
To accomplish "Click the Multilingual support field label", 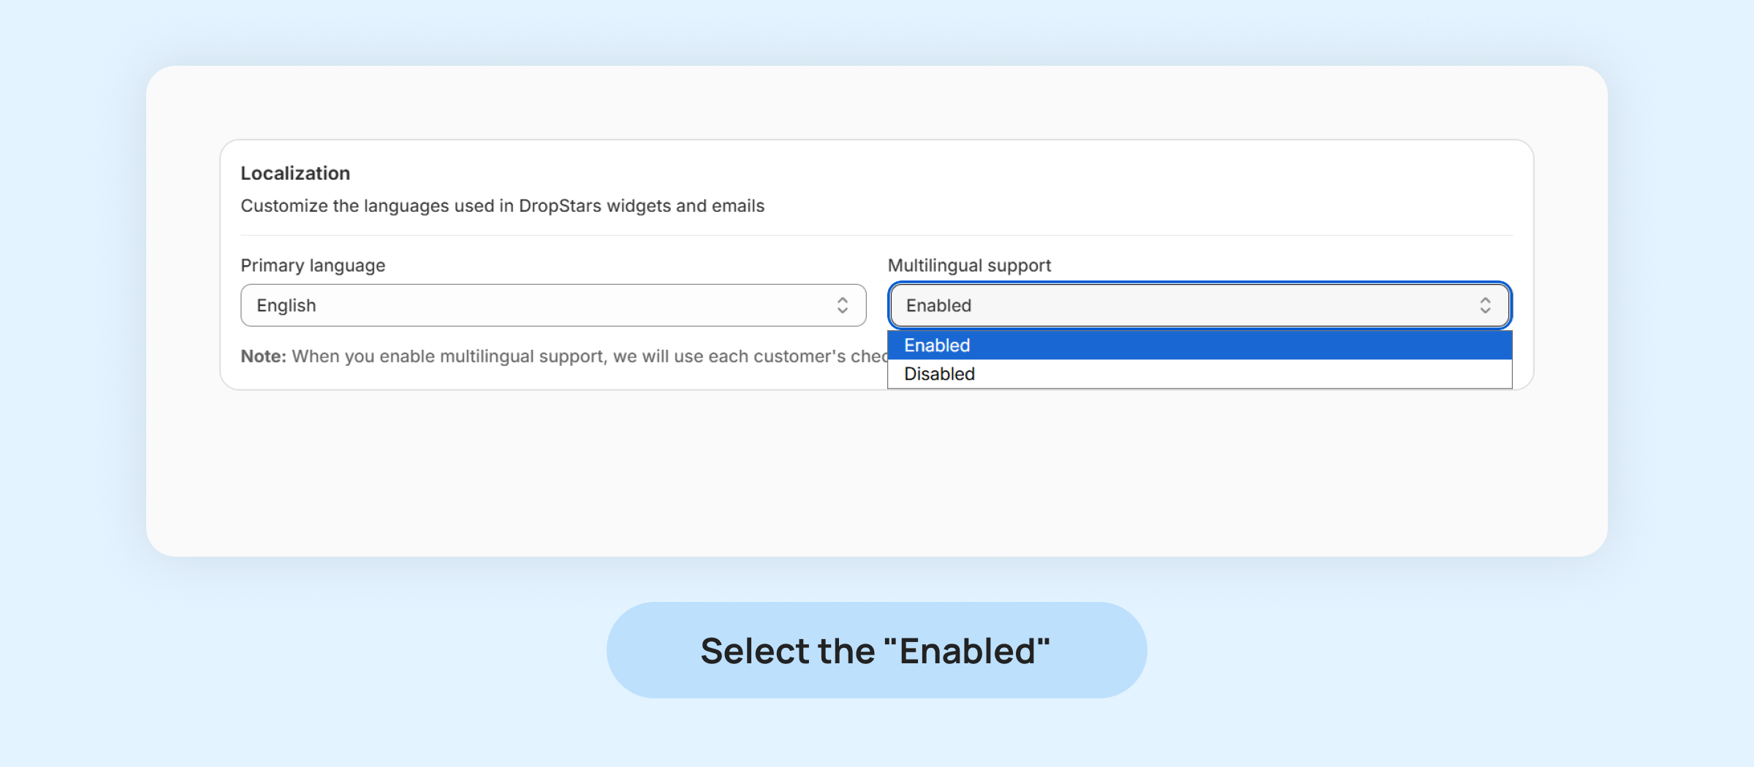I will [x=969, y=265].
